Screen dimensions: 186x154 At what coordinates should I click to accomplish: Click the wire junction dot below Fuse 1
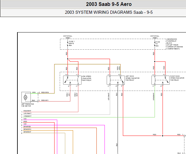coord(68,59)
